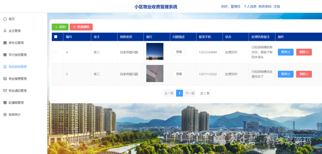Viewport: 322px width, 154px height.
Task: Click 查看 for phone 13211112222 row
Action: click(x=179, y=74)
